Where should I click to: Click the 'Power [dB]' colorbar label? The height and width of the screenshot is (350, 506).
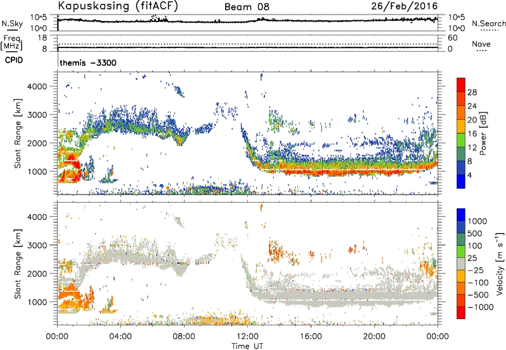(x=483, y=133)
